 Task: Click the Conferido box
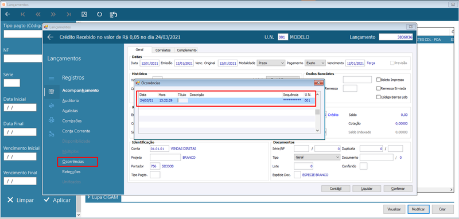click(363, 166)
